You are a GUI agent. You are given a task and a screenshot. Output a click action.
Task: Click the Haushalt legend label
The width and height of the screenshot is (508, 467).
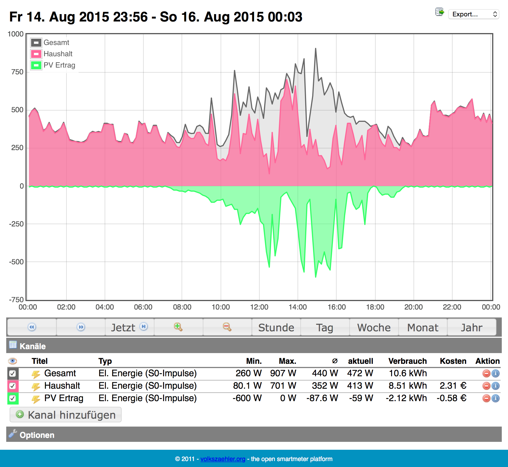(x=58, y=54)
